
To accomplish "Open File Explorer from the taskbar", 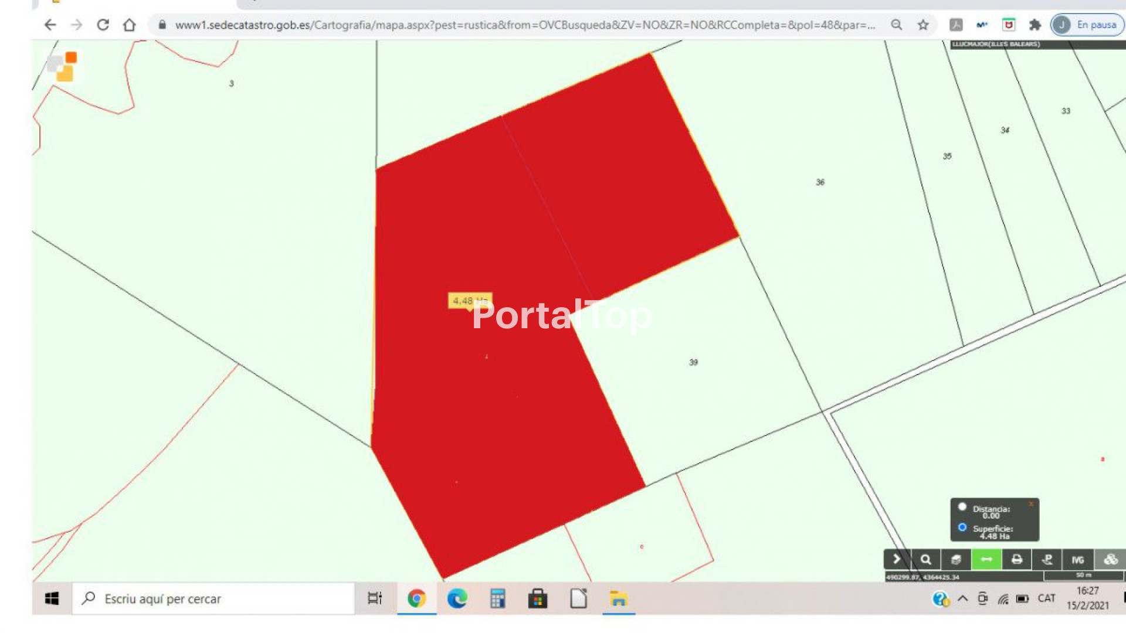I will coord(618,598).
